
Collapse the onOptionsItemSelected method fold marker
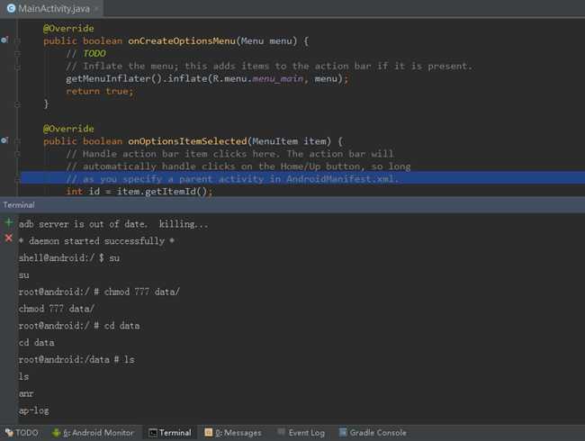(17, 141)
